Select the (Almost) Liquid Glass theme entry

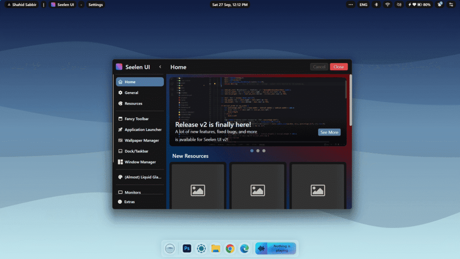(x=140, y=177)
